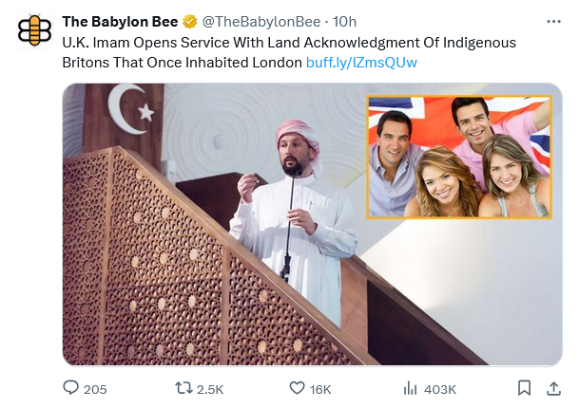Screen dimensions: 579x409
Task: Click the inset photo of smiling people
Action: pos(459,157)
